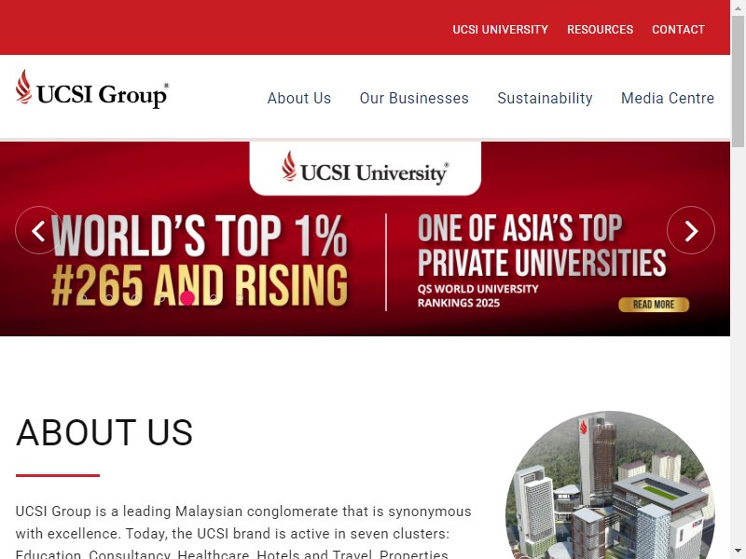Screen dimensions: 746x559
Task: Click the circular UCSI campus aerial image
Action: coord(610,484)
